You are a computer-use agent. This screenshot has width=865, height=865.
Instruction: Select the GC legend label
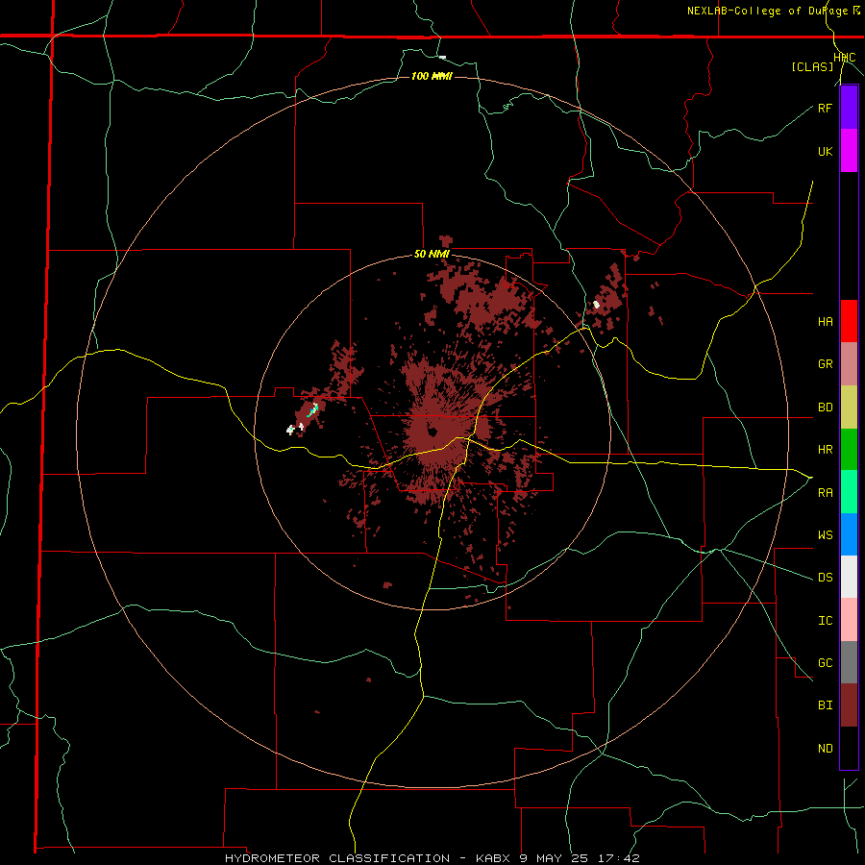(825, 662)
